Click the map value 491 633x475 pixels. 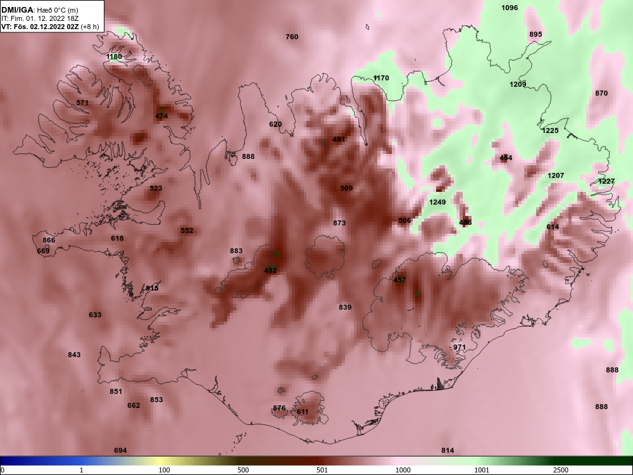[339, 140]
